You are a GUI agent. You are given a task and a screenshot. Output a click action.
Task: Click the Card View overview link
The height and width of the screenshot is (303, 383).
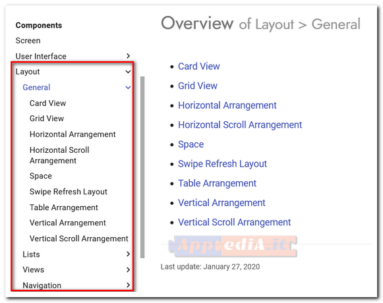[x=199, y=66]
